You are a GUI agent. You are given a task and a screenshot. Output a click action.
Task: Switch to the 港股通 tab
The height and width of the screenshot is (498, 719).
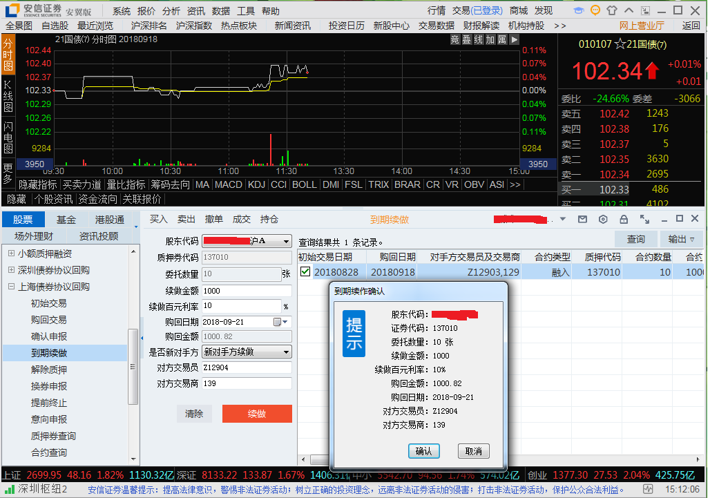(x=110, y=220)
